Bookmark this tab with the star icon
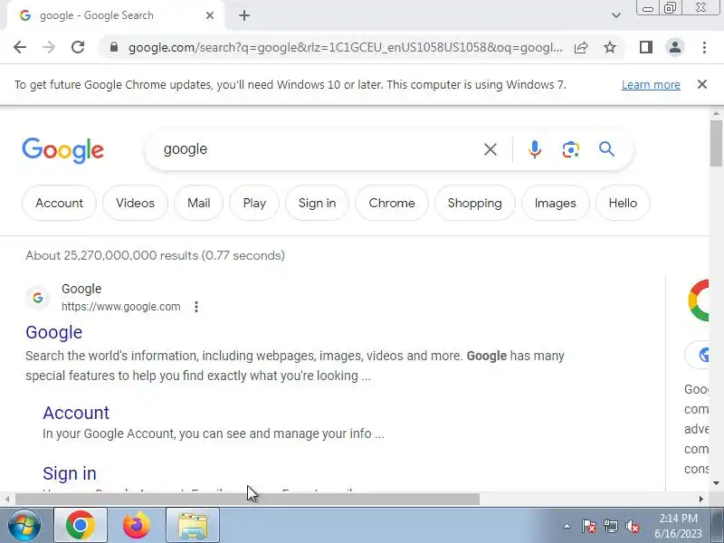 pyautogui.click(x=610, y=47)
